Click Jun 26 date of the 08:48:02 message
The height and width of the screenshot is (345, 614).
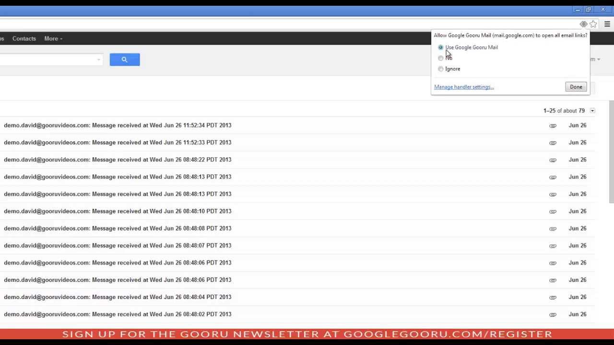578,314
